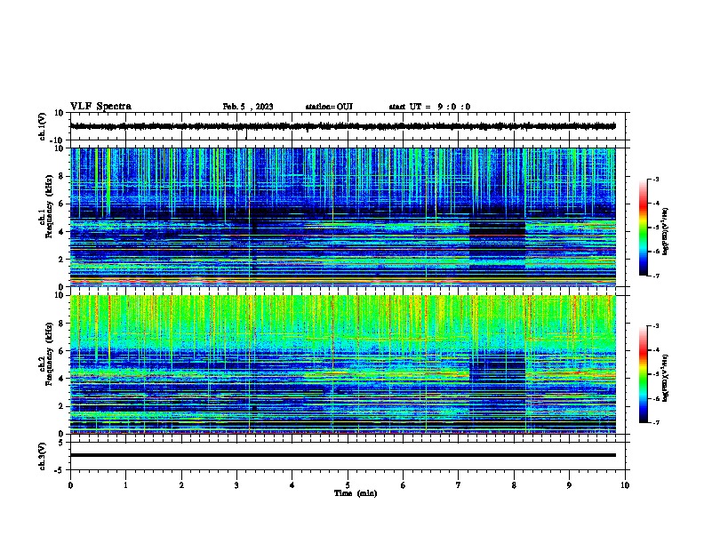This screenshot has height=544, width=704.
Task: Click the ch.1 spectrogram color scale bar
Action: (x=644, y=228)
